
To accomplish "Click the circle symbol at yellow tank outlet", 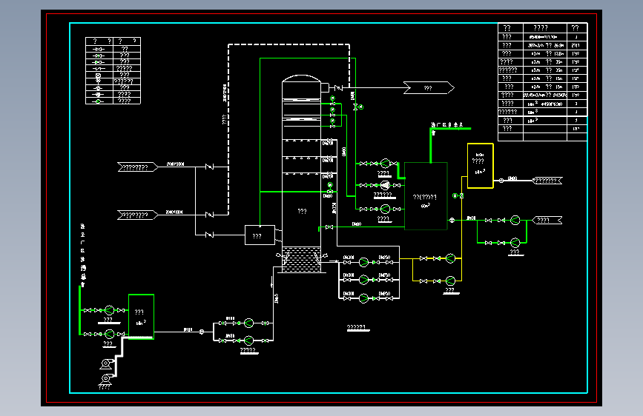I will (501, 180).
